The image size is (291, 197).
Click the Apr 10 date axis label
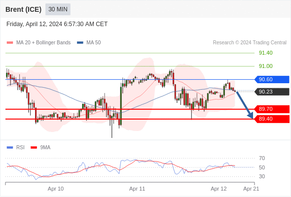(x=56, y=189)
